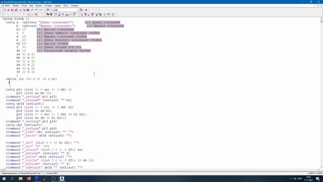Click the horizontal scrollbar of the editor
Image resolution: width=323 pixels, height=182 pixels.
[x=160, y=170]
